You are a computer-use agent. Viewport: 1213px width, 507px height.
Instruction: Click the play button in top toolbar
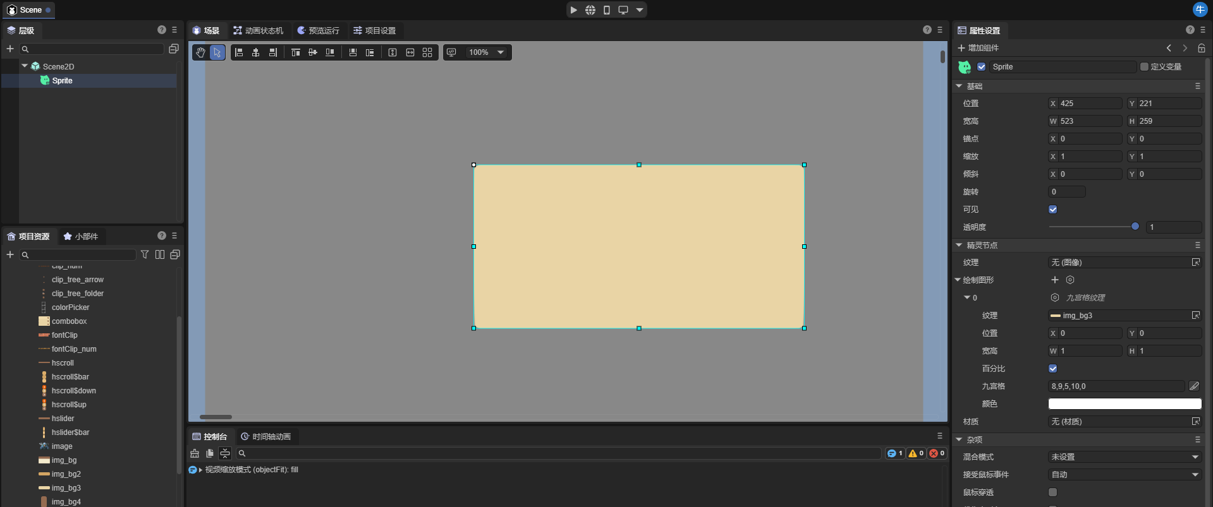(573, 10)
